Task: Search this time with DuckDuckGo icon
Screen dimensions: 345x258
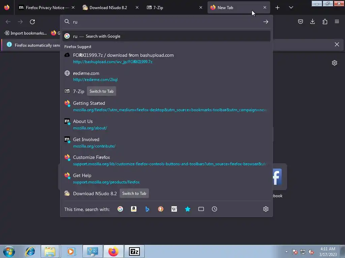Action: 161,209
